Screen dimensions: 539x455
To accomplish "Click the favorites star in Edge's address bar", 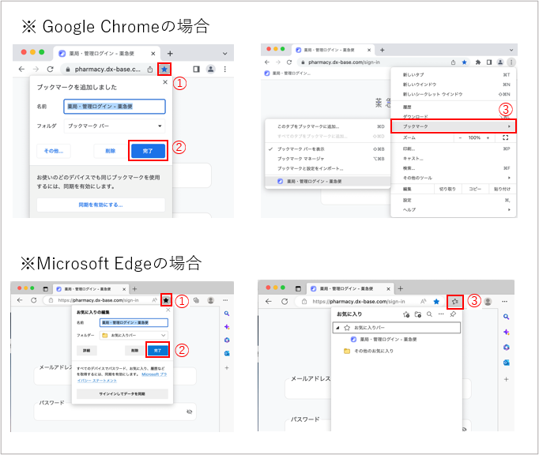I will 166,300.
